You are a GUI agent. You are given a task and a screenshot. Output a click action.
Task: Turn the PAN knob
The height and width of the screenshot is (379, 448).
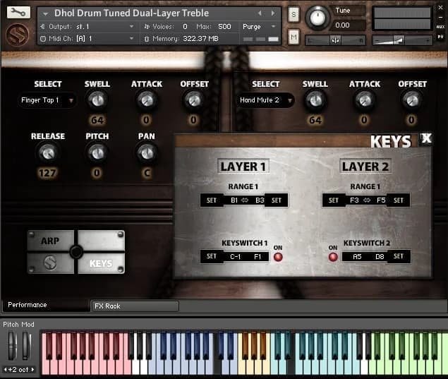pos(146,152)
